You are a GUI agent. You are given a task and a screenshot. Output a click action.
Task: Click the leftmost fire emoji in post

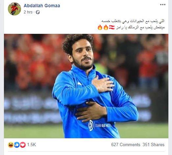click(100, 27)
